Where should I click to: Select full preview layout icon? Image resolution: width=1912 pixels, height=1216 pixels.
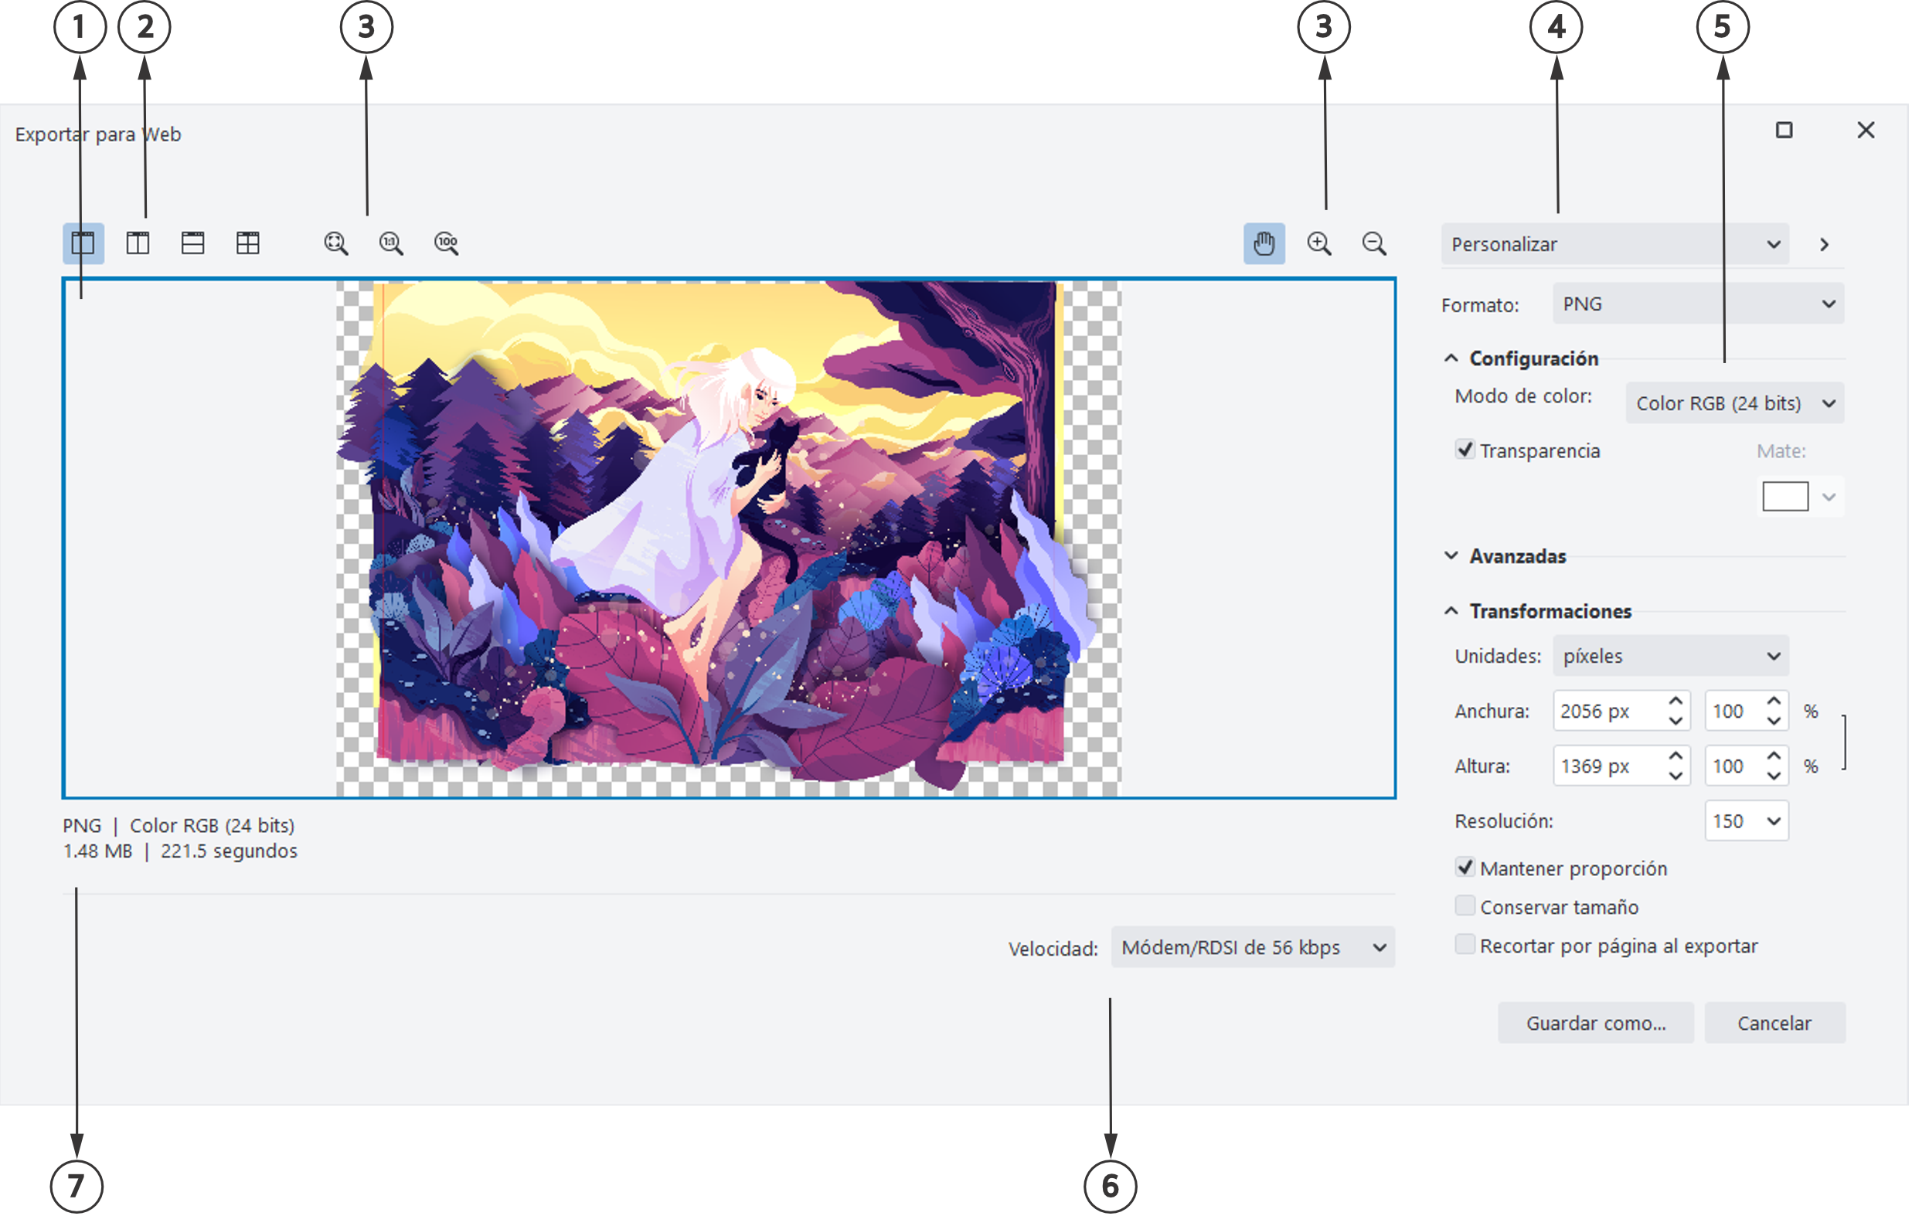(x=83, y=243)
